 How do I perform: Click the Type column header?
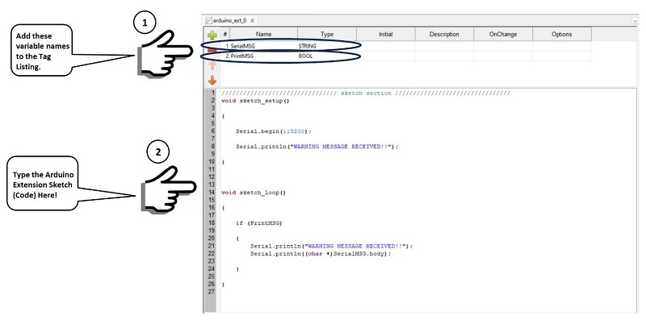coord(327,35)
